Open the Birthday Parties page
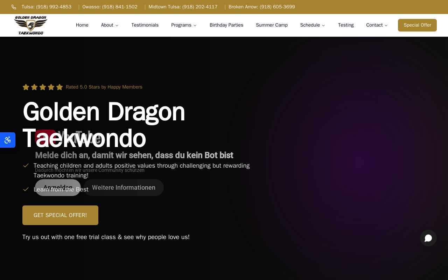 click(x=226, y=25)
